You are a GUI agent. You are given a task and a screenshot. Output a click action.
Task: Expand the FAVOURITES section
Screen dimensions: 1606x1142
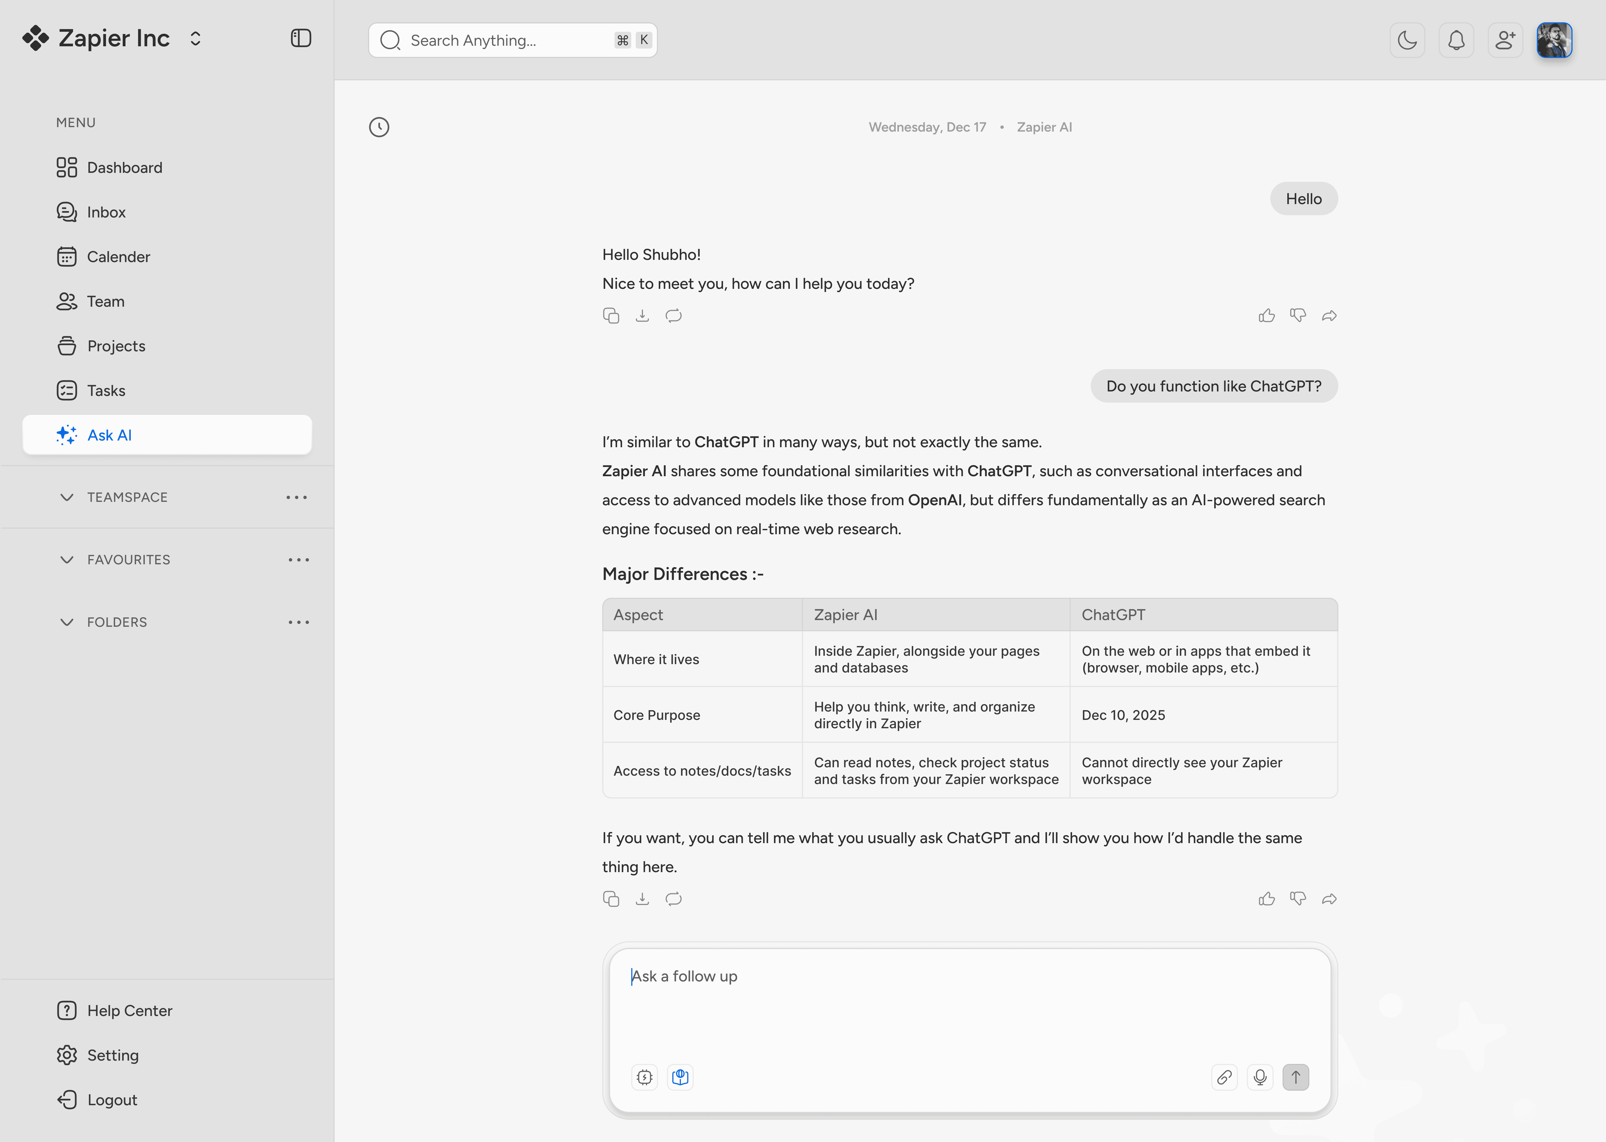click(67, 560)
